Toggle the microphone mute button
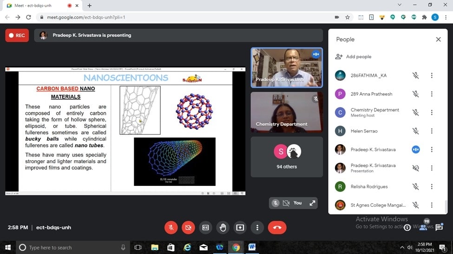453x254 pixels. click(171, 228)
